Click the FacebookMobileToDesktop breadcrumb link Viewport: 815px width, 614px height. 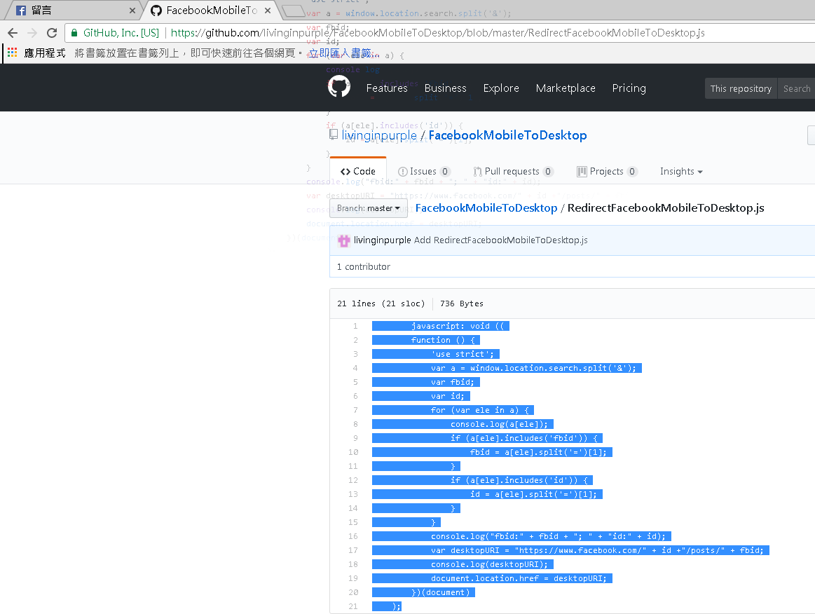coord(486,208)
